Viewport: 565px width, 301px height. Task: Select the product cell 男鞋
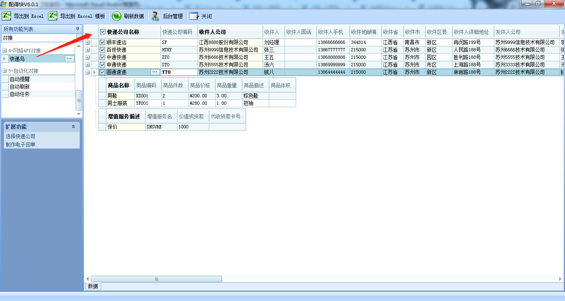click(120, 96)
